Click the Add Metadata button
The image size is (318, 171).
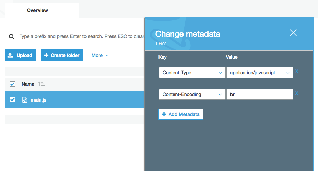(x=181, y=114)
